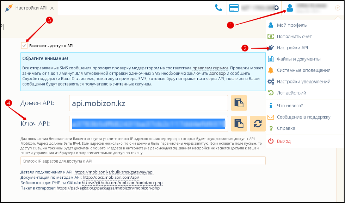345x203 pixels.
Task: Select Настройки API in the account menu
Action: click(x=292, y=48)
